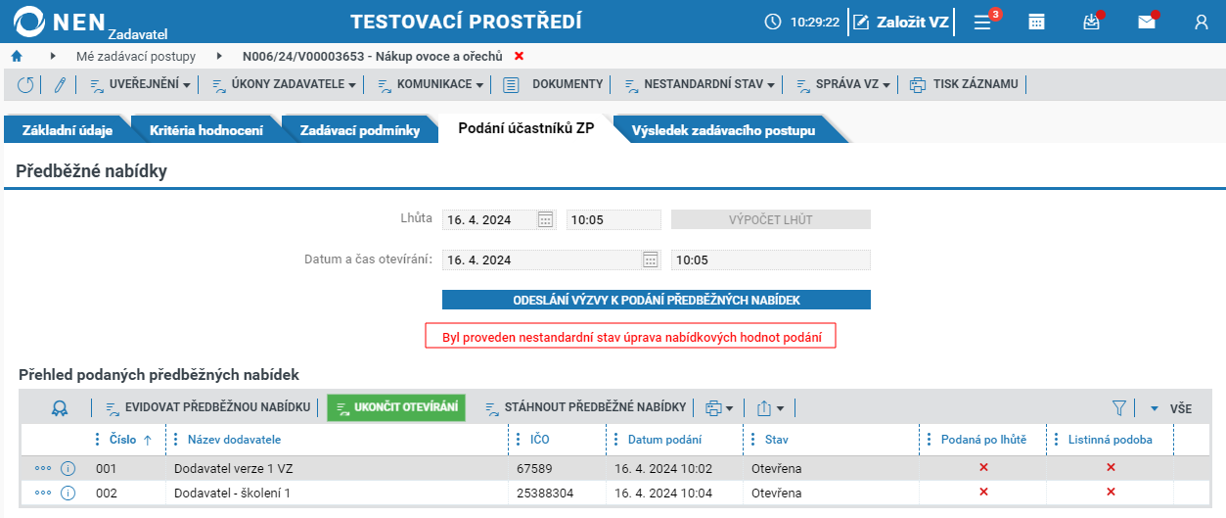Viewport: 1226px width, 518px height.
Task: Click the refresh icon in toolbar
Action: pos(26,85)
